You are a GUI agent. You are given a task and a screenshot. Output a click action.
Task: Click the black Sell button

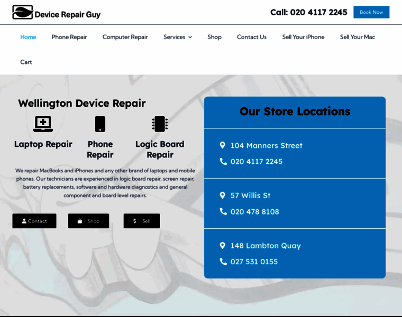point(142,221)
